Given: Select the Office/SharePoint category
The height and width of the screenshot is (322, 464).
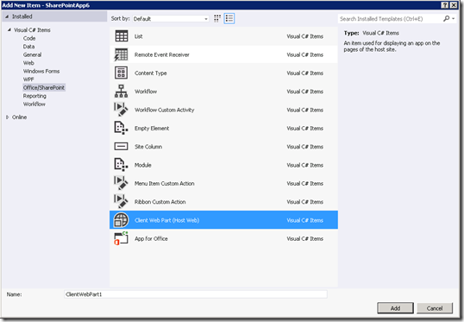Looking at the screenshot, I should [x=44, y=88].
